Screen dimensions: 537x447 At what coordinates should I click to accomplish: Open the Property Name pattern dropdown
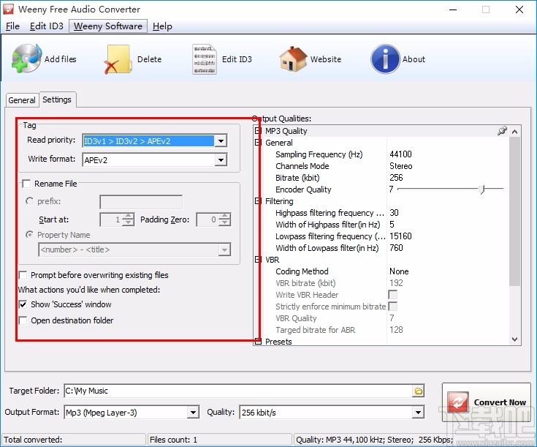[x=224, y=249]
